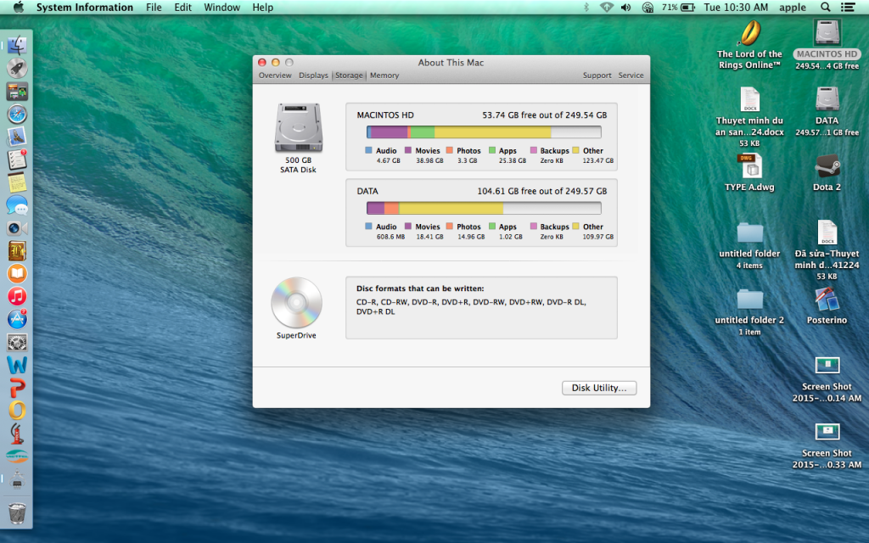Select the 'untitled folder 2' desktop folder

click(749, 299)
